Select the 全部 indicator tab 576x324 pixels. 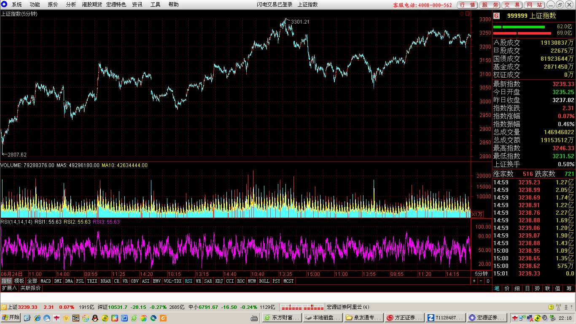click(x=32, y=281)
